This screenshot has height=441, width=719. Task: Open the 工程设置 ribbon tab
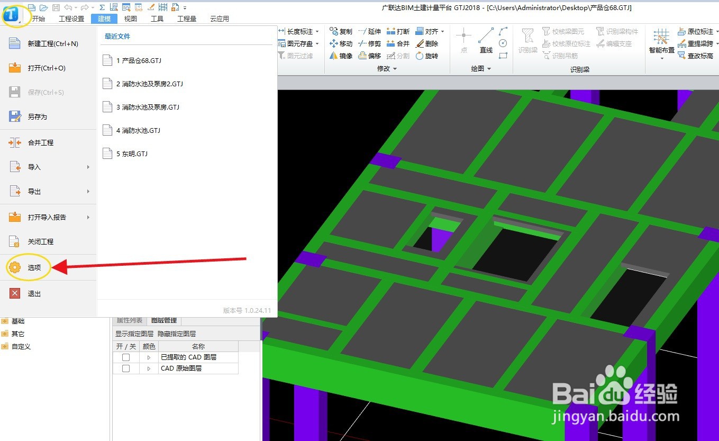(71, 19)
